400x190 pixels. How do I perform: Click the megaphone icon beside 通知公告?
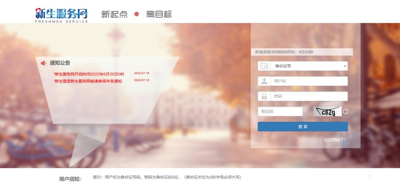(44, 63)
